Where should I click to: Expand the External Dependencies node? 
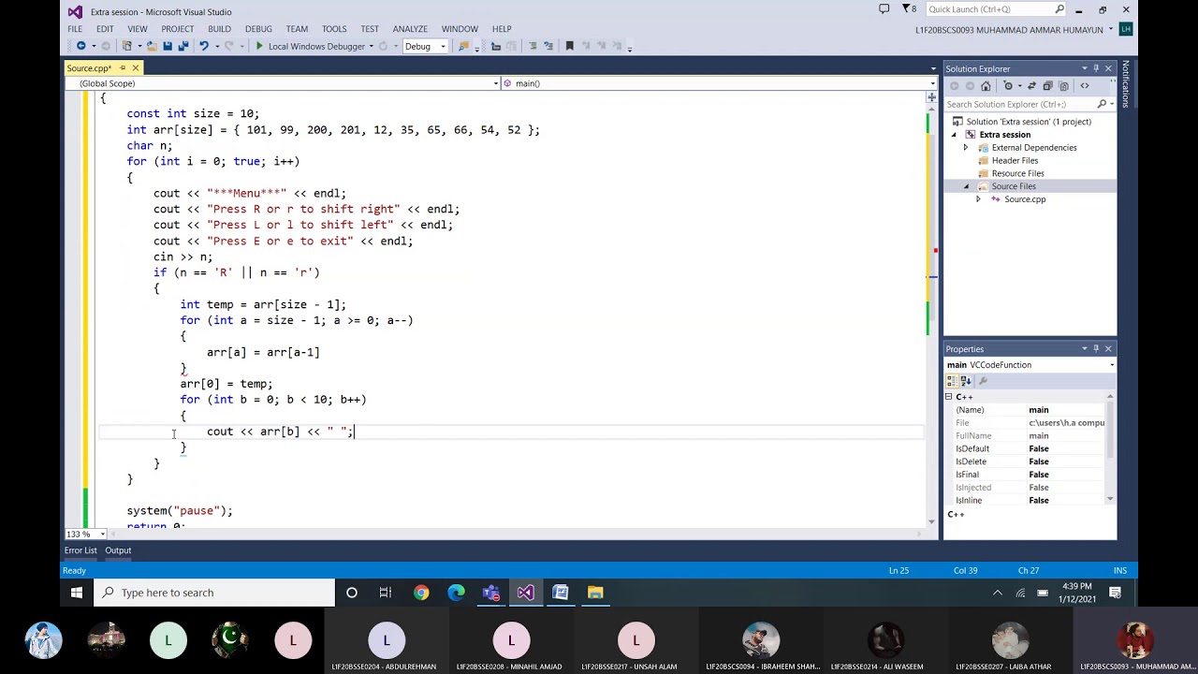(x=966, y=148)
